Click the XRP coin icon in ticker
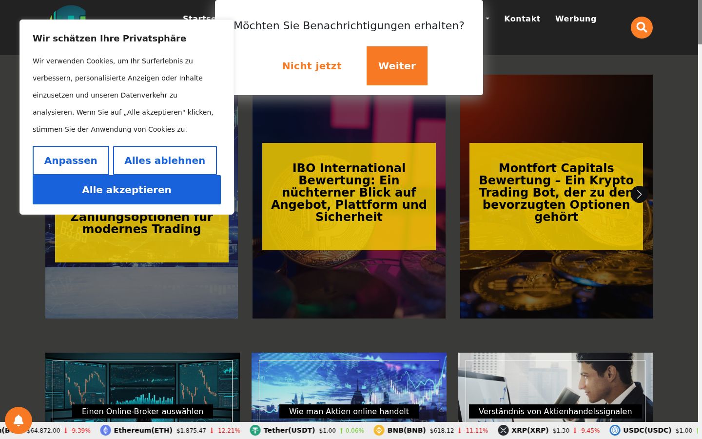 point(503,430)
